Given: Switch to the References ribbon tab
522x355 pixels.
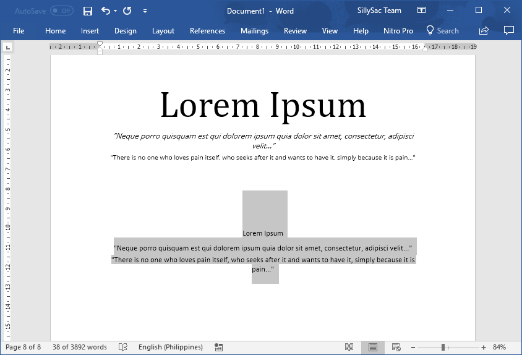Looking at the screenshot, I should tap(207, 30).
